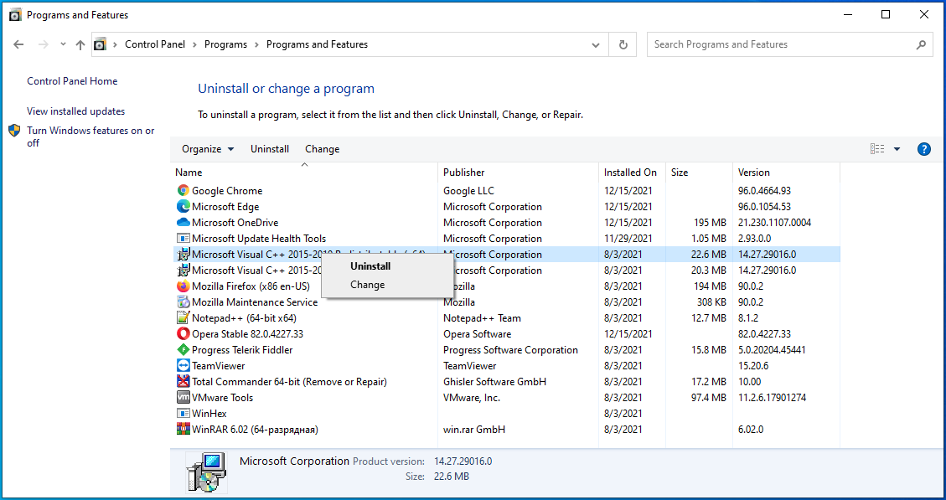Click the Progress Telerik Fiddler icon
Image resolution: width=946 pixels, height=500 pixels.
click(184, 350)
